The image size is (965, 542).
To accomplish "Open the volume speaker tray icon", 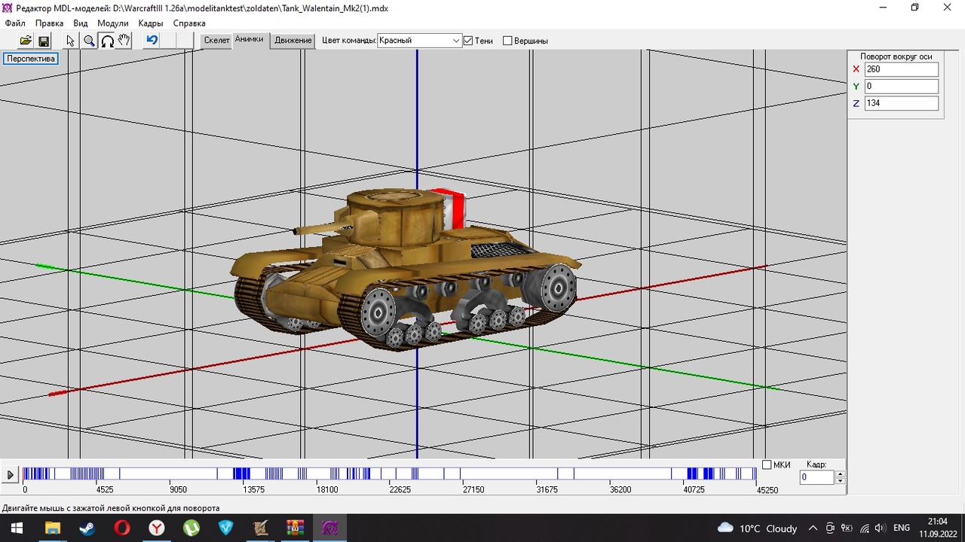I will tap(880, 528).
